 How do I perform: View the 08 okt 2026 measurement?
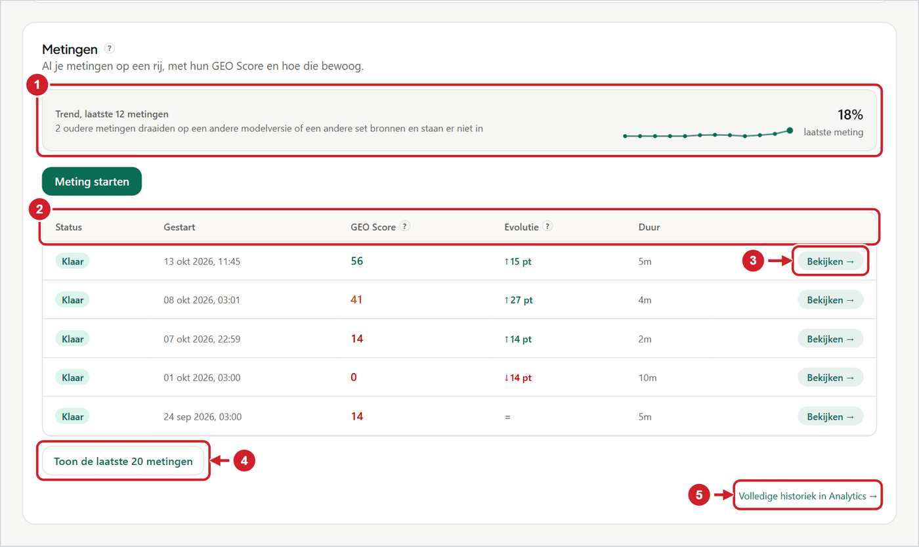pyautogui.click(x=830, y=299)
